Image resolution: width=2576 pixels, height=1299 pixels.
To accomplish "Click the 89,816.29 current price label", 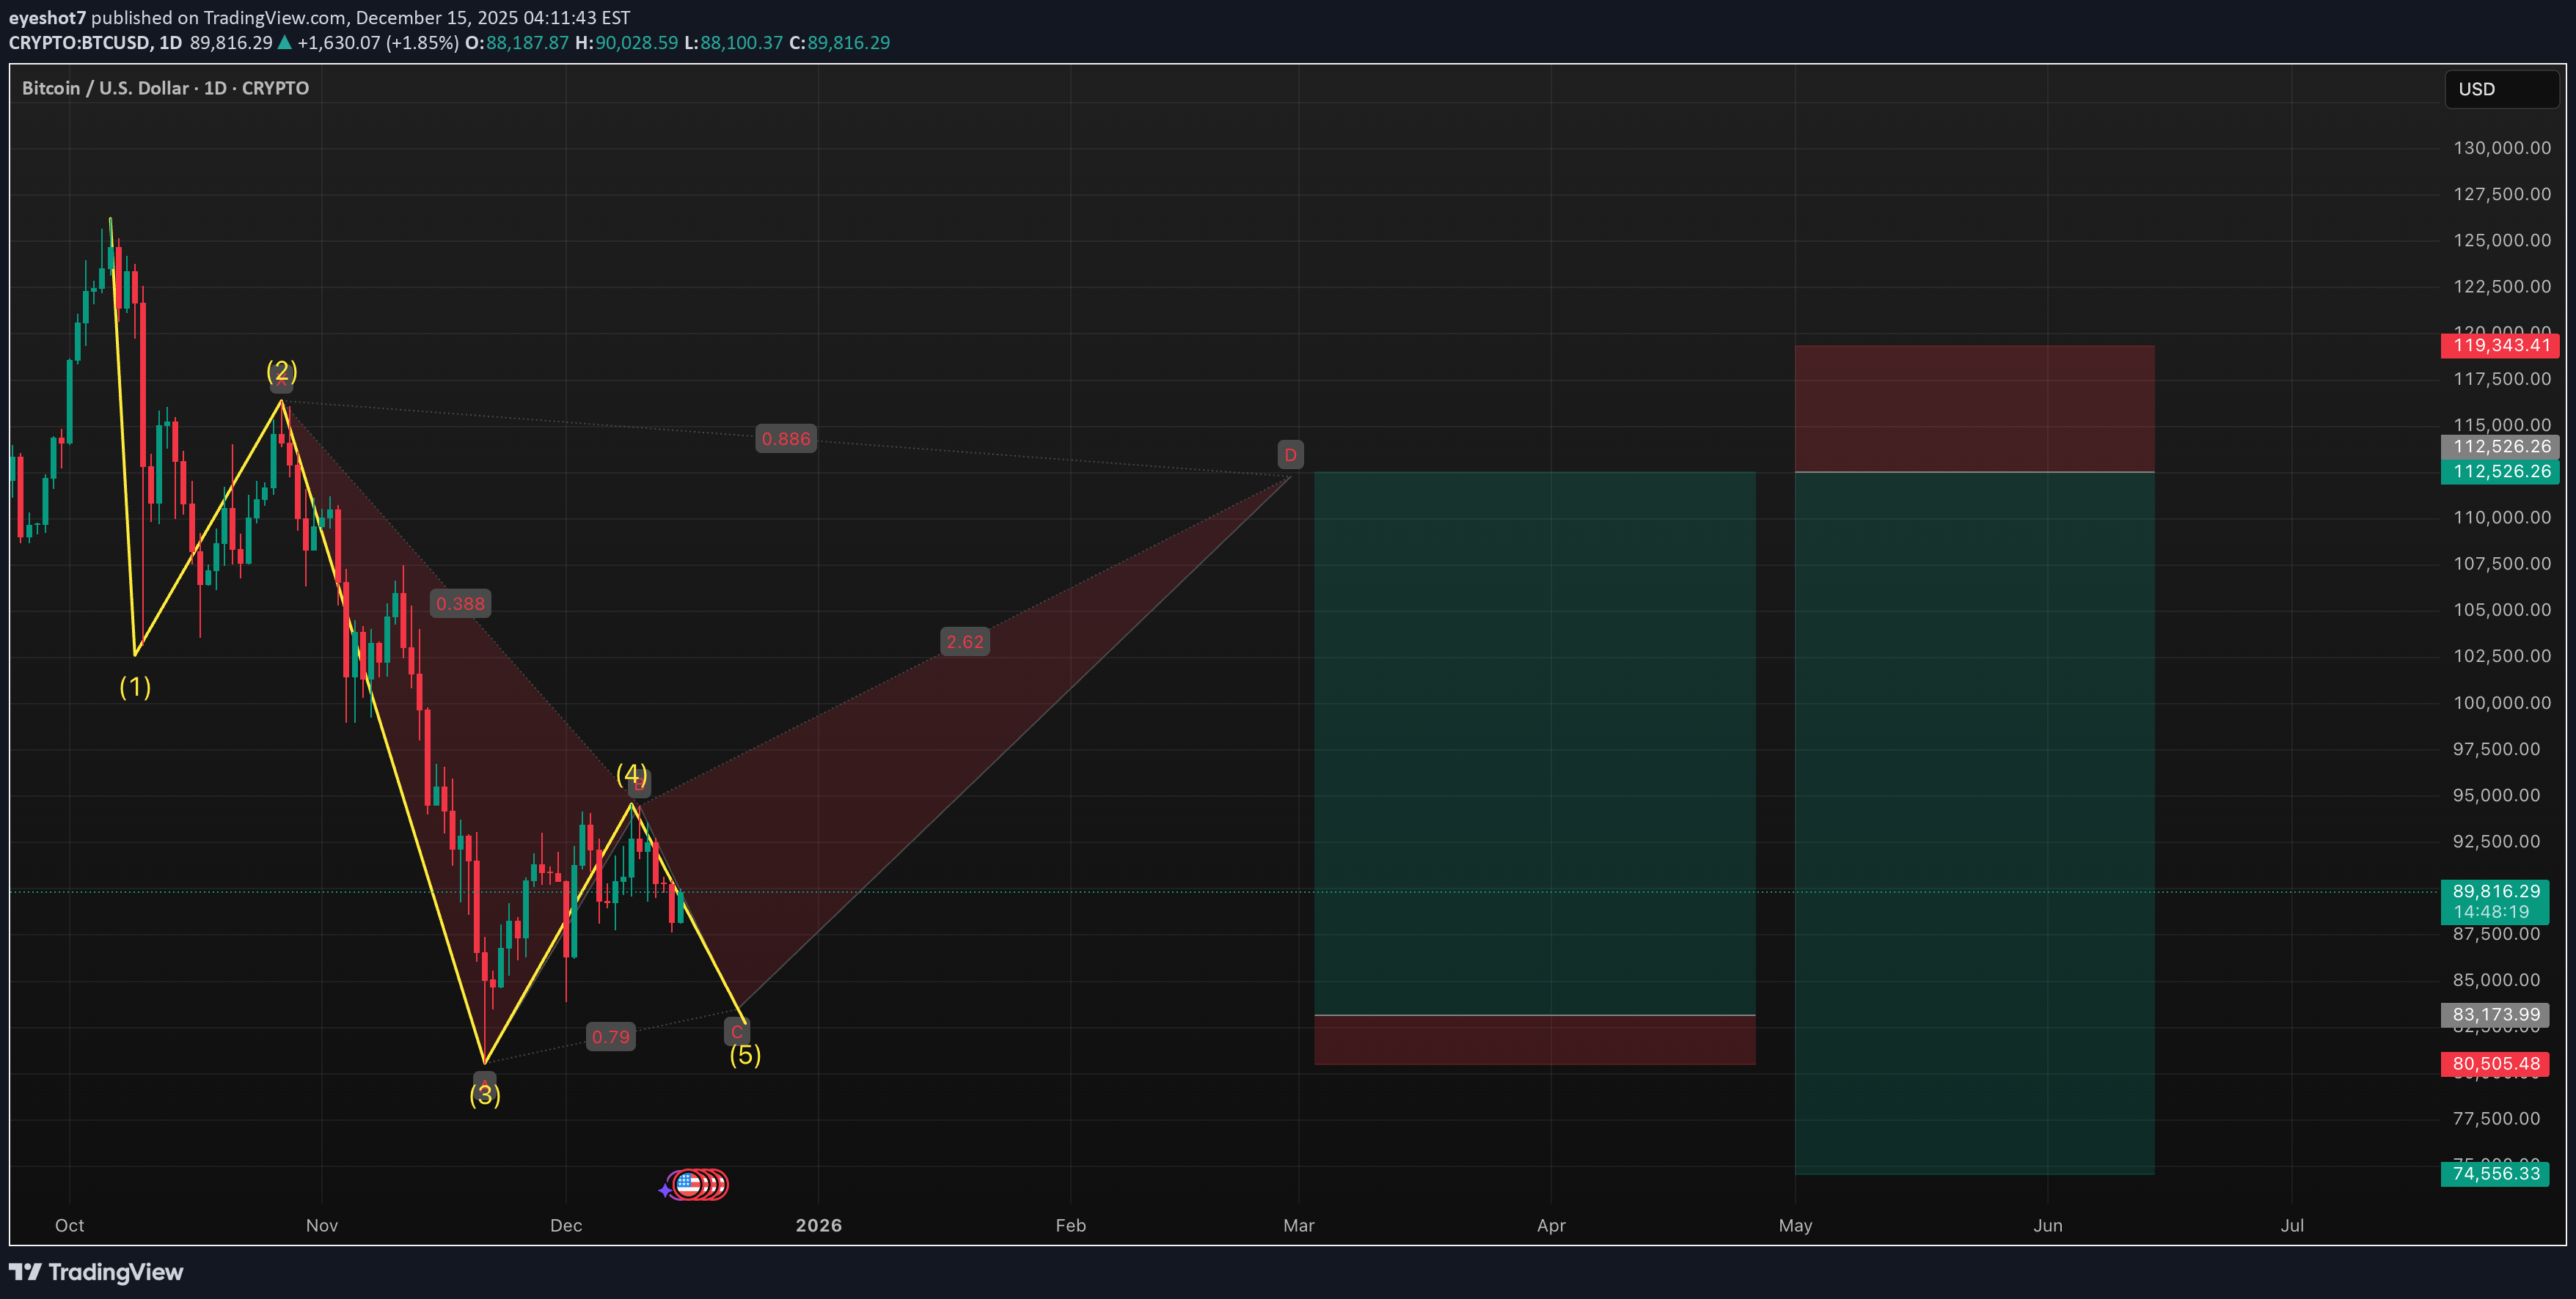I will click(2495, 891).
